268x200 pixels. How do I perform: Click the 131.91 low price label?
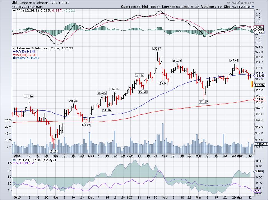click(x=54, y=151)
